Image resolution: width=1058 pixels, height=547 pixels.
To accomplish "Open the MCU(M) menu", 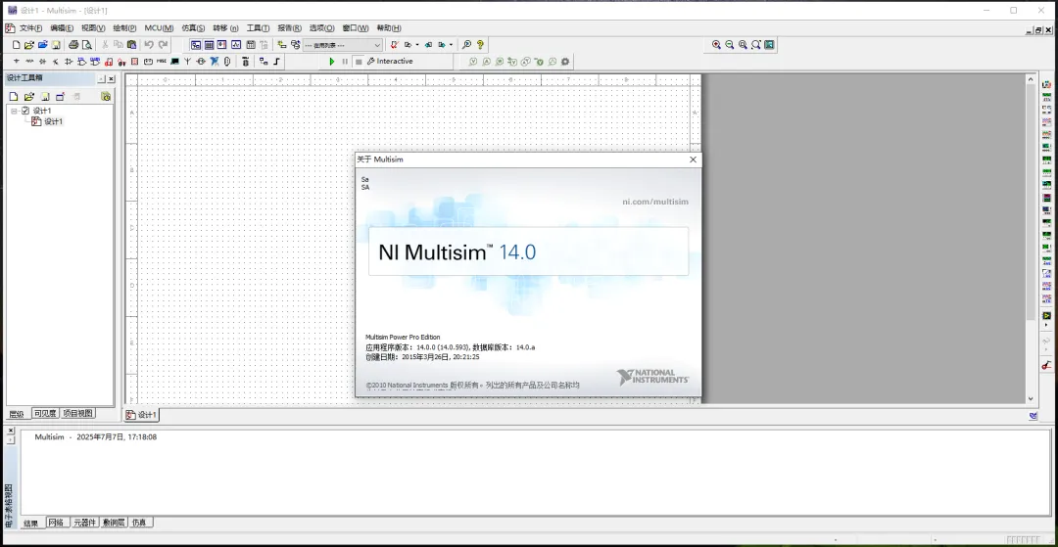I will [160, 28].
